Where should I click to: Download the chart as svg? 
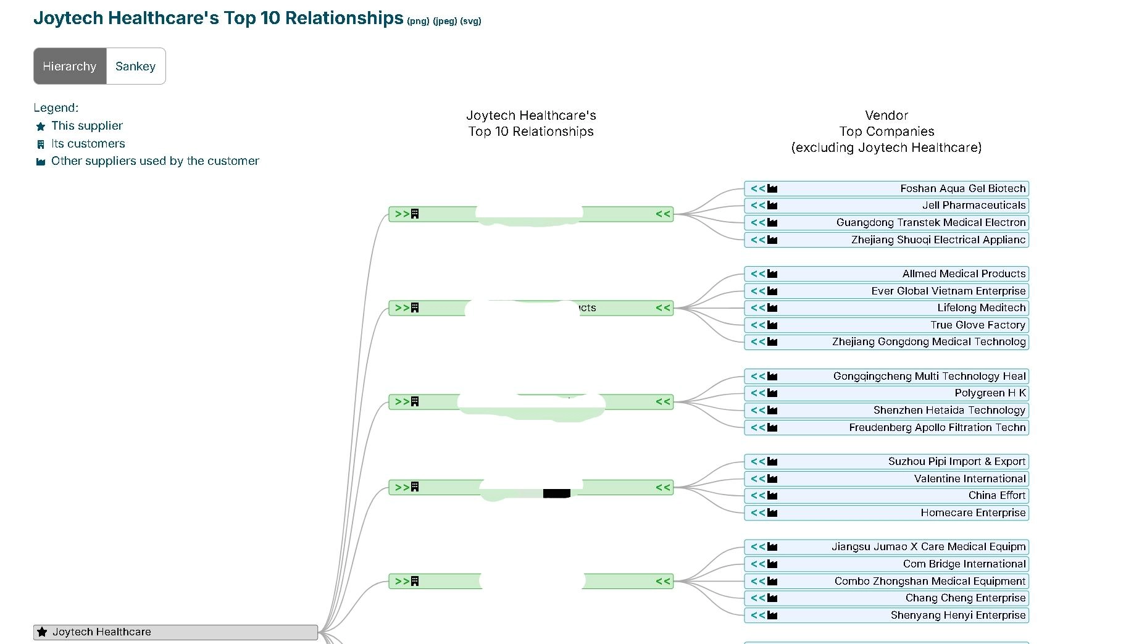470,22
